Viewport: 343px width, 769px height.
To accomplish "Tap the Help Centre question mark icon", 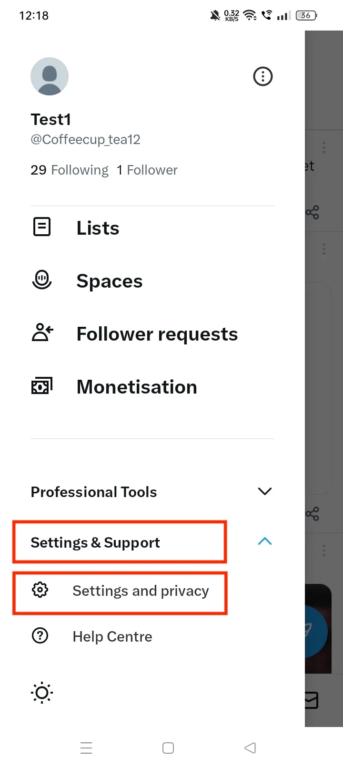I will (40, 636).
